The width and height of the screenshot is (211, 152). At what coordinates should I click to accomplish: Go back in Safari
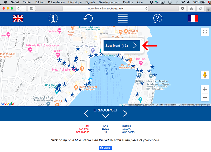point(18,9)
